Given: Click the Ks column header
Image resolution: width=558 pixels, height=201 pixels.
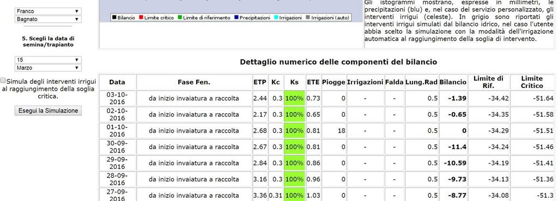Looking at the screenshot, I should click(x=294, y=82).
